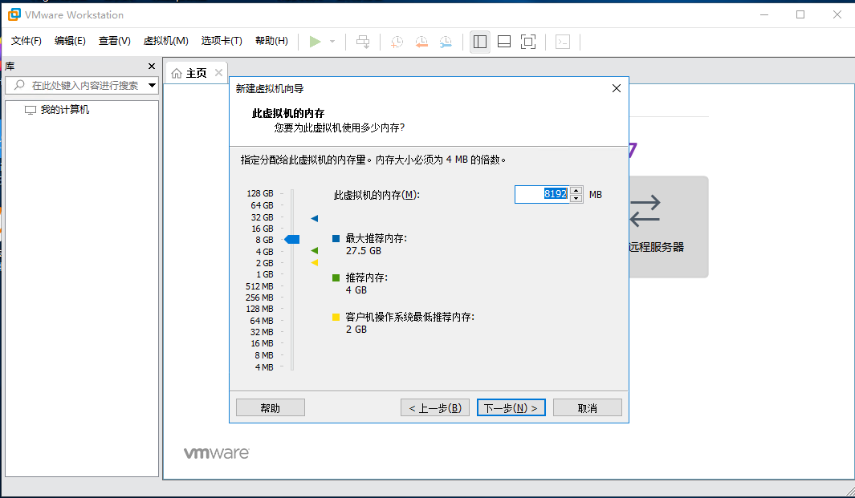Image resolution: width=855 pixels, height=498 pixels.
Task: Click the 4 MB scale label
Action: (x=264, y=367)
